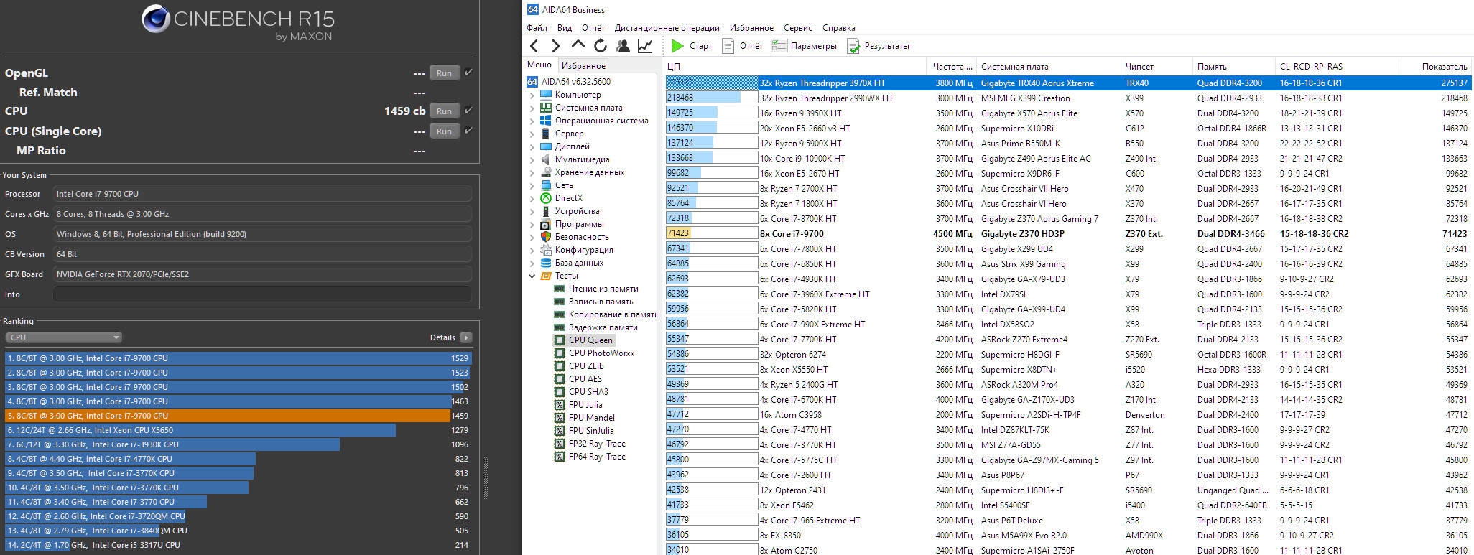Click the AIDA64 refresh icon
The height and width of the screenshot is (555, 1474).
[601, 46]
